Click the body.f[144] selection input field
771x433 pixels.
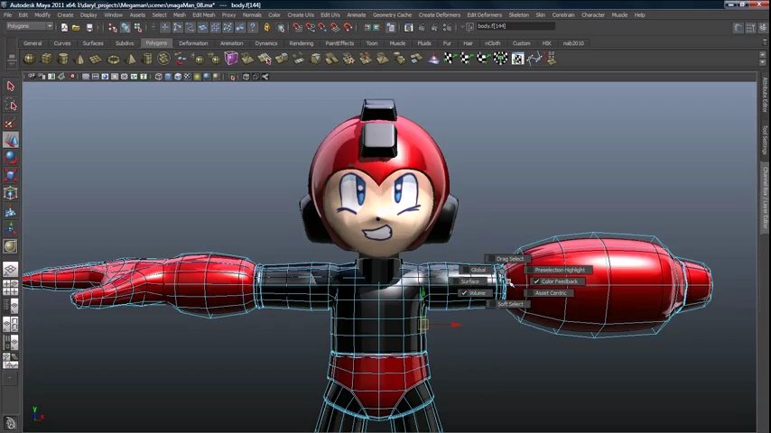click(x=516, y=26)
